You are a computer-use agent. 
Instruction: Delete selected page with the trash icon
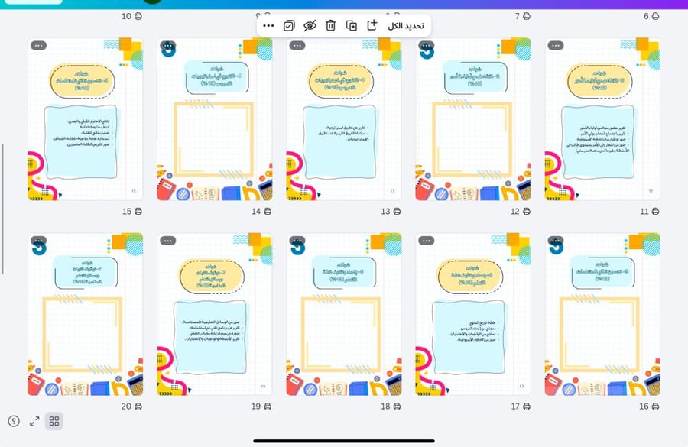coord(330,26)
